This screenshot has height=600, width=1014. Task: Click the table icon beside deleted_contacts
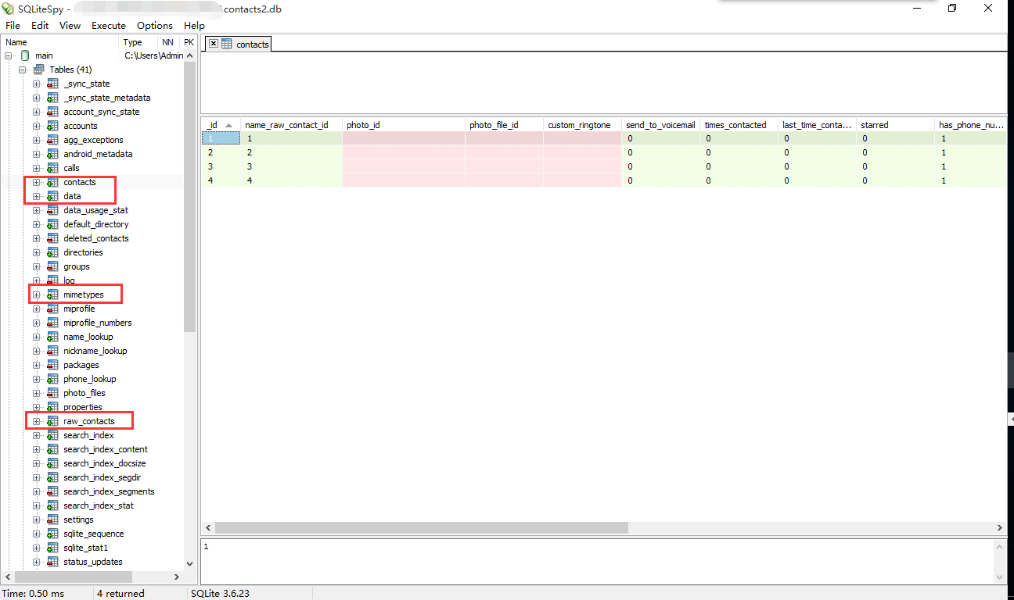[52, 238]
